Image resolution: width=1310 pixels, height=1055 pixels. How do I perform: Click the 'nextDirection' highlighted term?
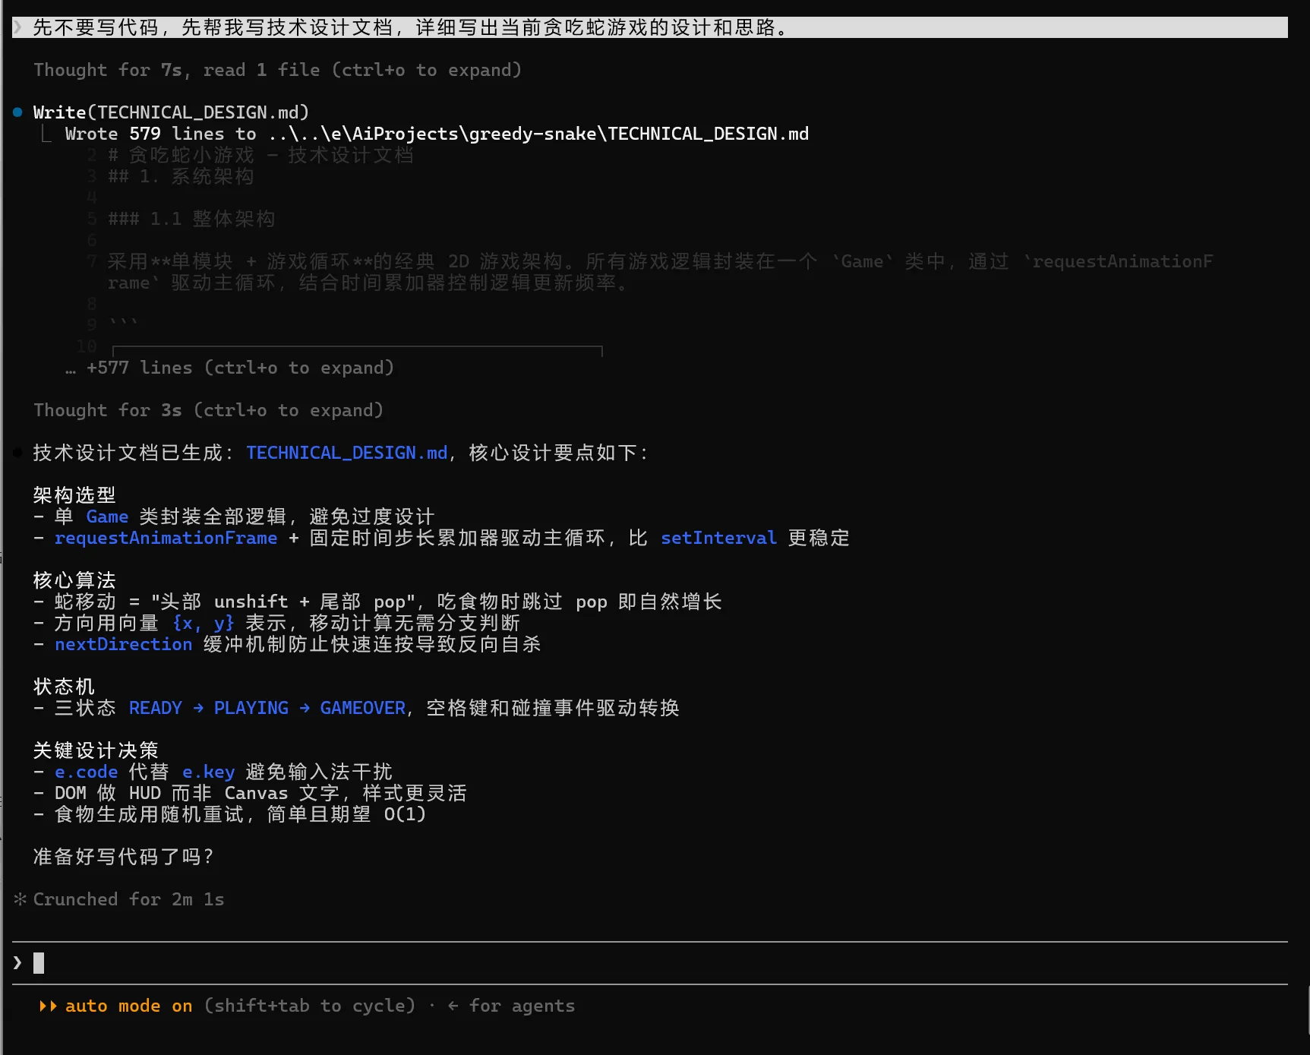[123, 644]
